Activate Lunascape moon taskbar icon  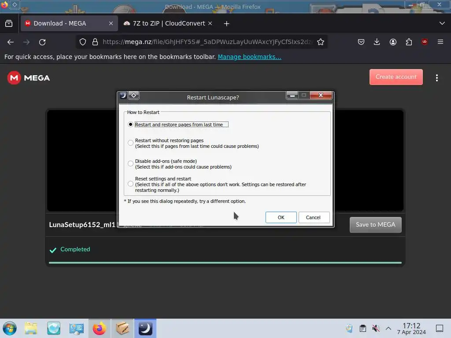pyautogui.click(x=145, y=328)
